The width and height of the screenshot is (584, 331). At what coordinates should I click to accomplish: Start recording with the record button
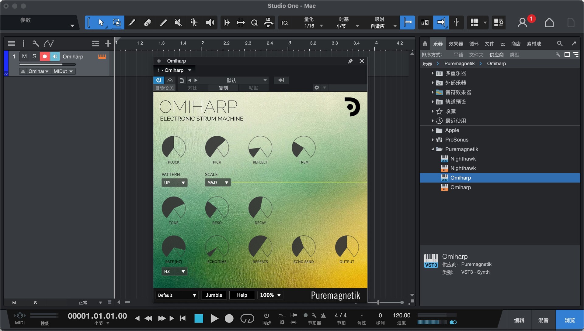click(x=229, y=318)
